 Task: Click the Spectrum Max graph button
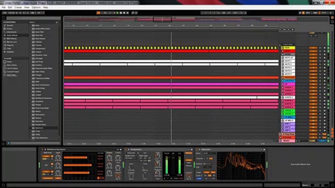213,172
